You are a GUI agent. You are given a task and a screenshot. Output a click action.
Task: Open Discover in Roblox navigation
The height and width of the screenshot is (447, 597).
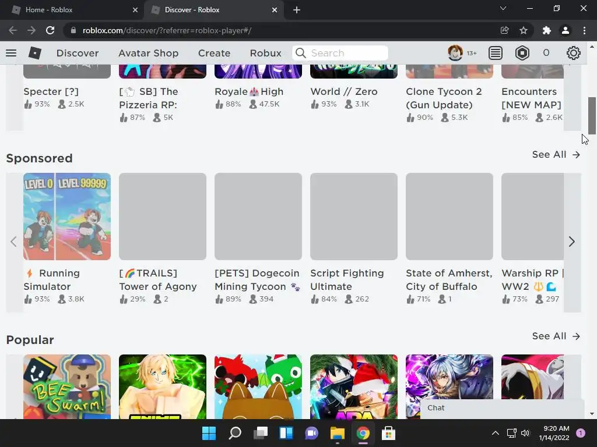coord(78,53)
